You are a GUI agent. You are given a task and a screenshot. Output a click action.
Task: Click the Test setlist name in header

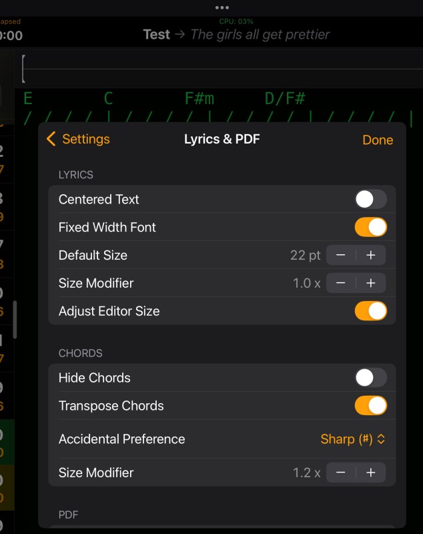(156, 34)
